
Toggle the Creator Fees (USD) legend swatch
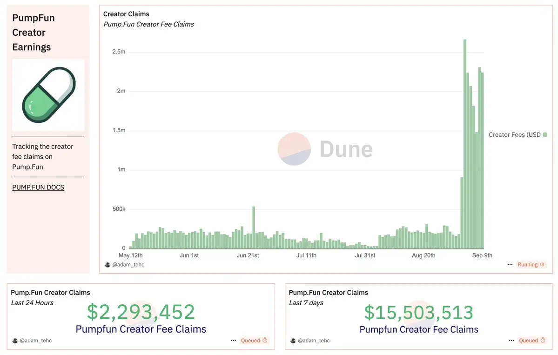click(x=545, y=135)
